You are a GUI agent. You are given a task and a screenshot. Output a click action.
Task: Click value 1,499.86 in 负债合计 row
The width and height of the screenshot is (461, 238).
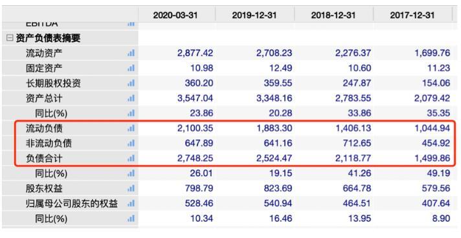(x=433, y=159)
